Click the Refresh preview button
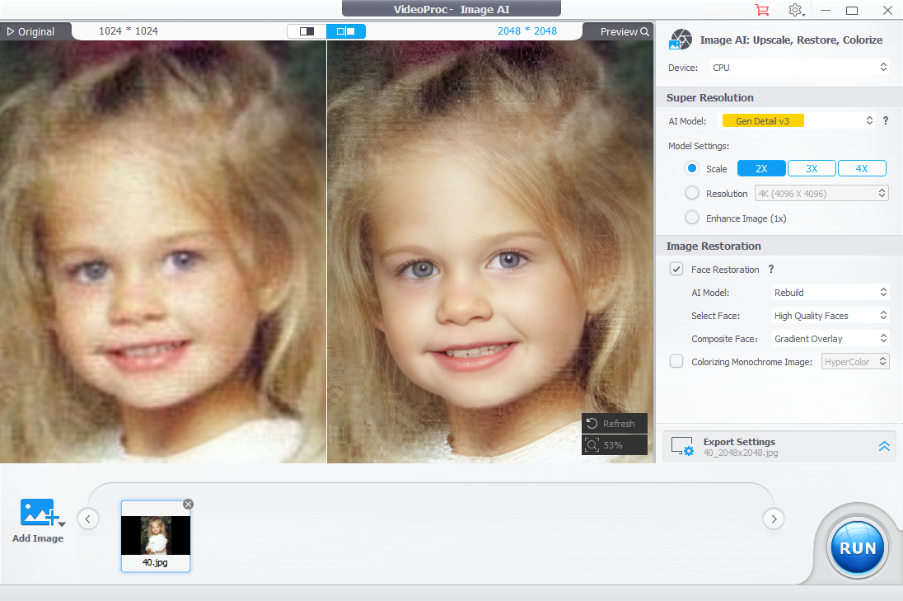The width and height of the screenshot is (903, 601). (615, 423)
